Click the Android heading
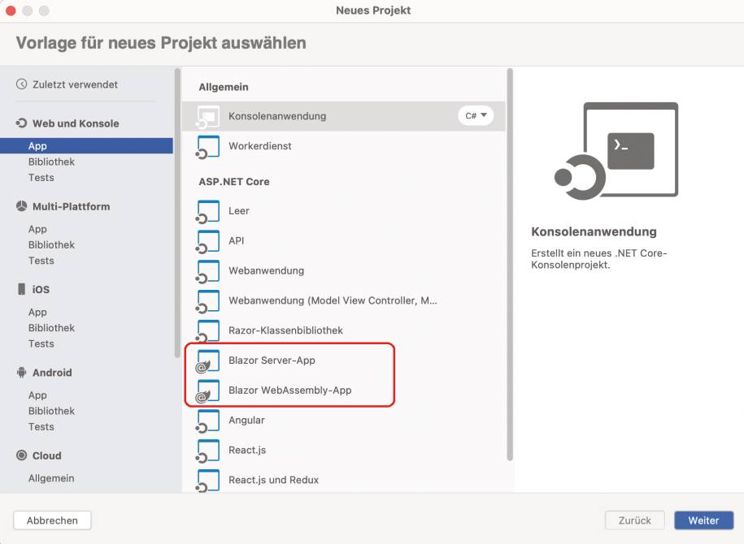Image resolution: width=744 pixels, height=544 pixels. (52, 373)
